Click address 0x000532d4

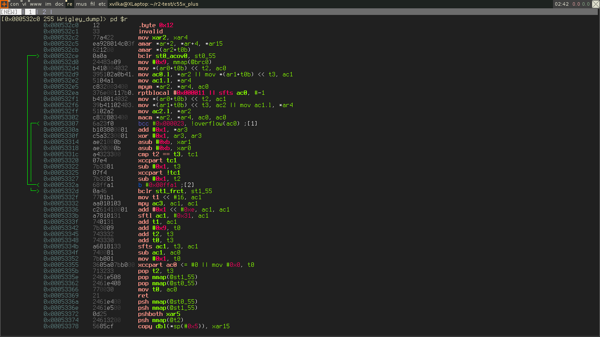click(61, 68)
